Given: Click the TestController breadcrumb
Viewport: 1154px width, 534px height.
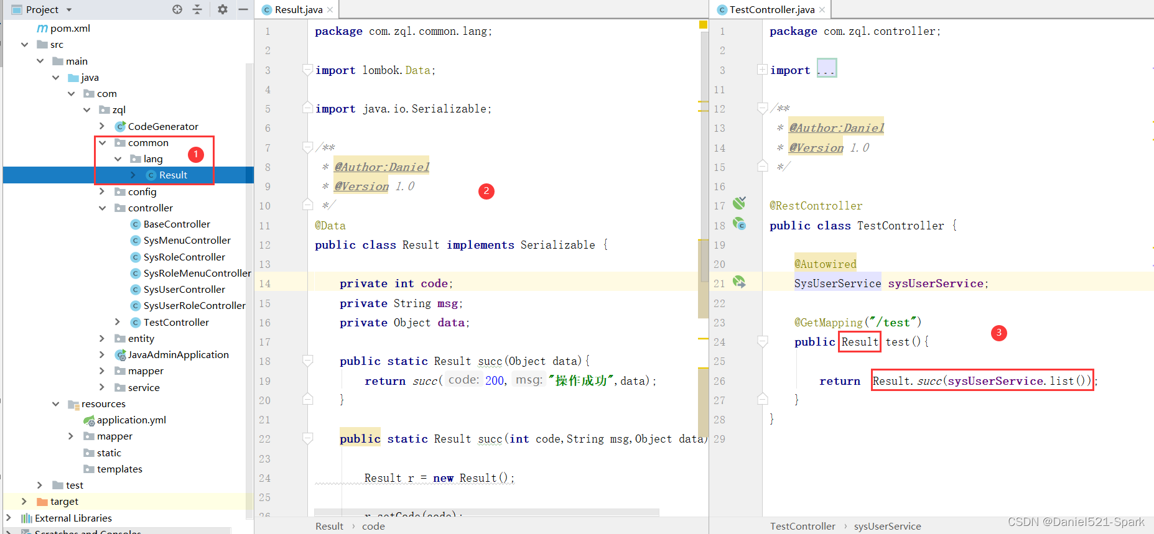Looking at the screenshot, I should (x=803, y=526).
